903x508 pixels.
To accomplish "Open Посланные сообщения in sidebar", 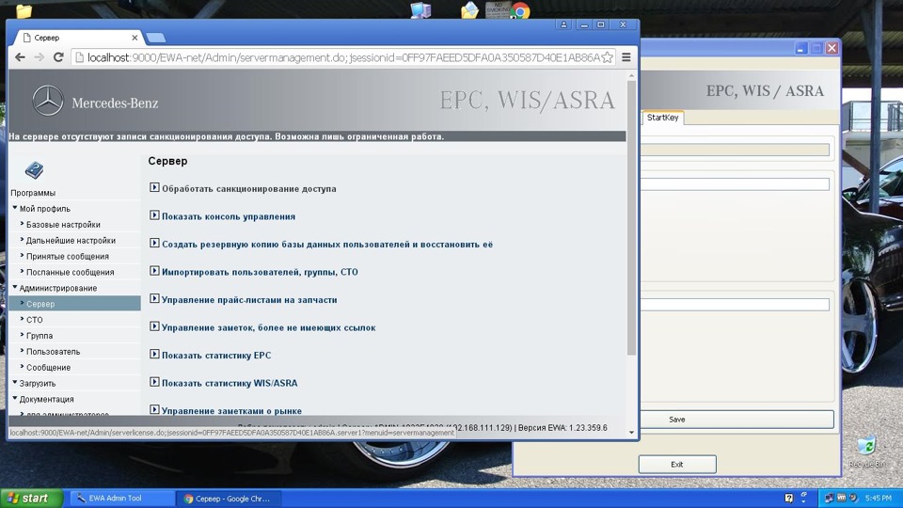I will [71, 272].
